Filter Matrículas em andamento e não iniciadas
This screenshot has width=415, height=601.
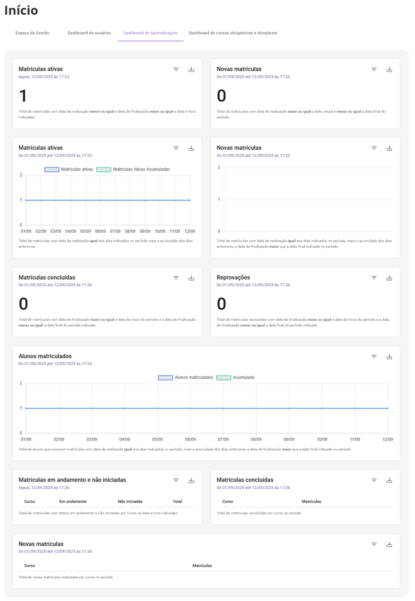point(176,480)
